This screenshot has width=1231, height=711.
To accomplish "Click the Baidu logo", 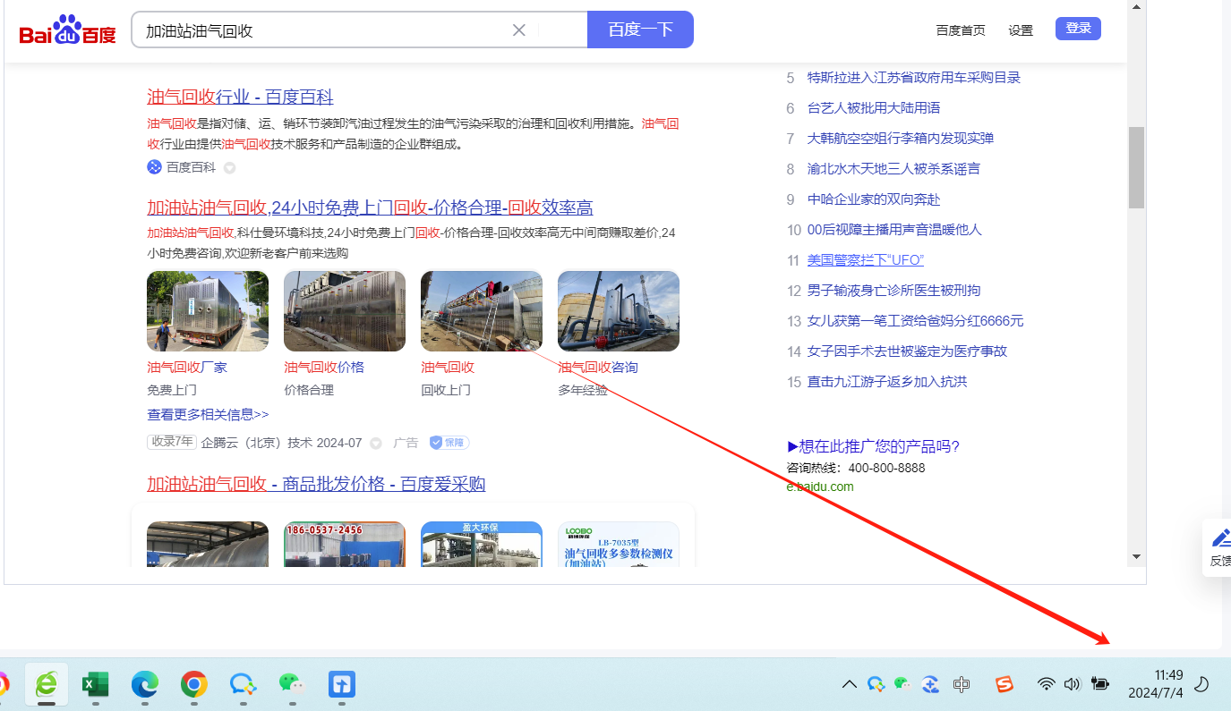I will pyautogui.click(x=68, y=31).
